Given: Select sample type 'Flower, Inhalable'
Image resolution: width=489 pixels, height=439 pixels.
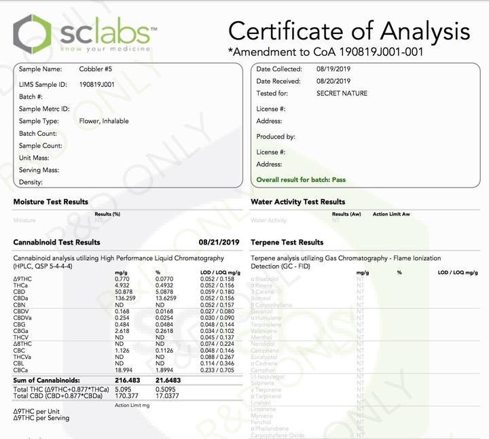Looking at the screenshot, I should [104, 121].
